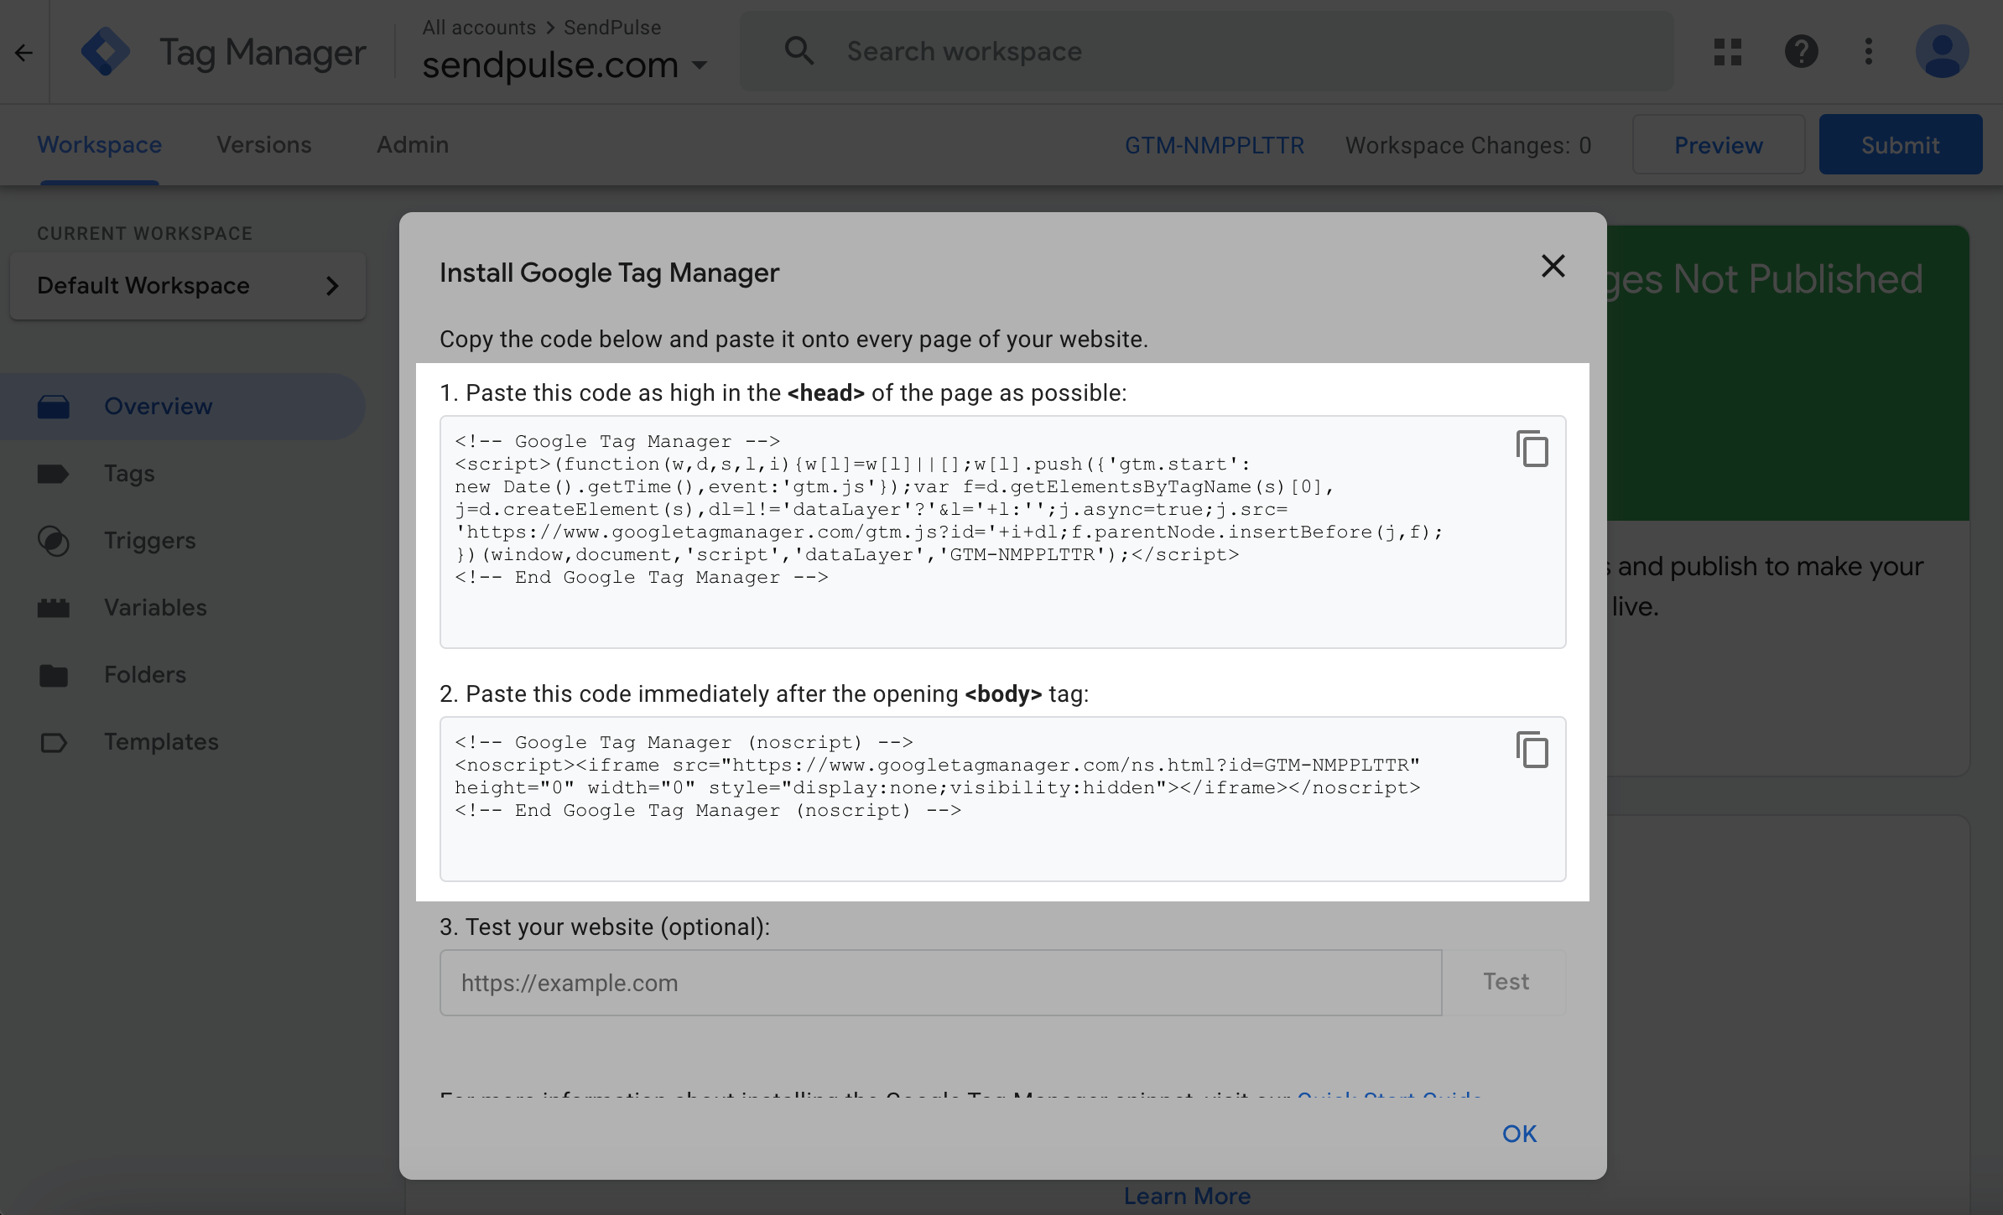Switch to the Admin tab

click(412, 145)
